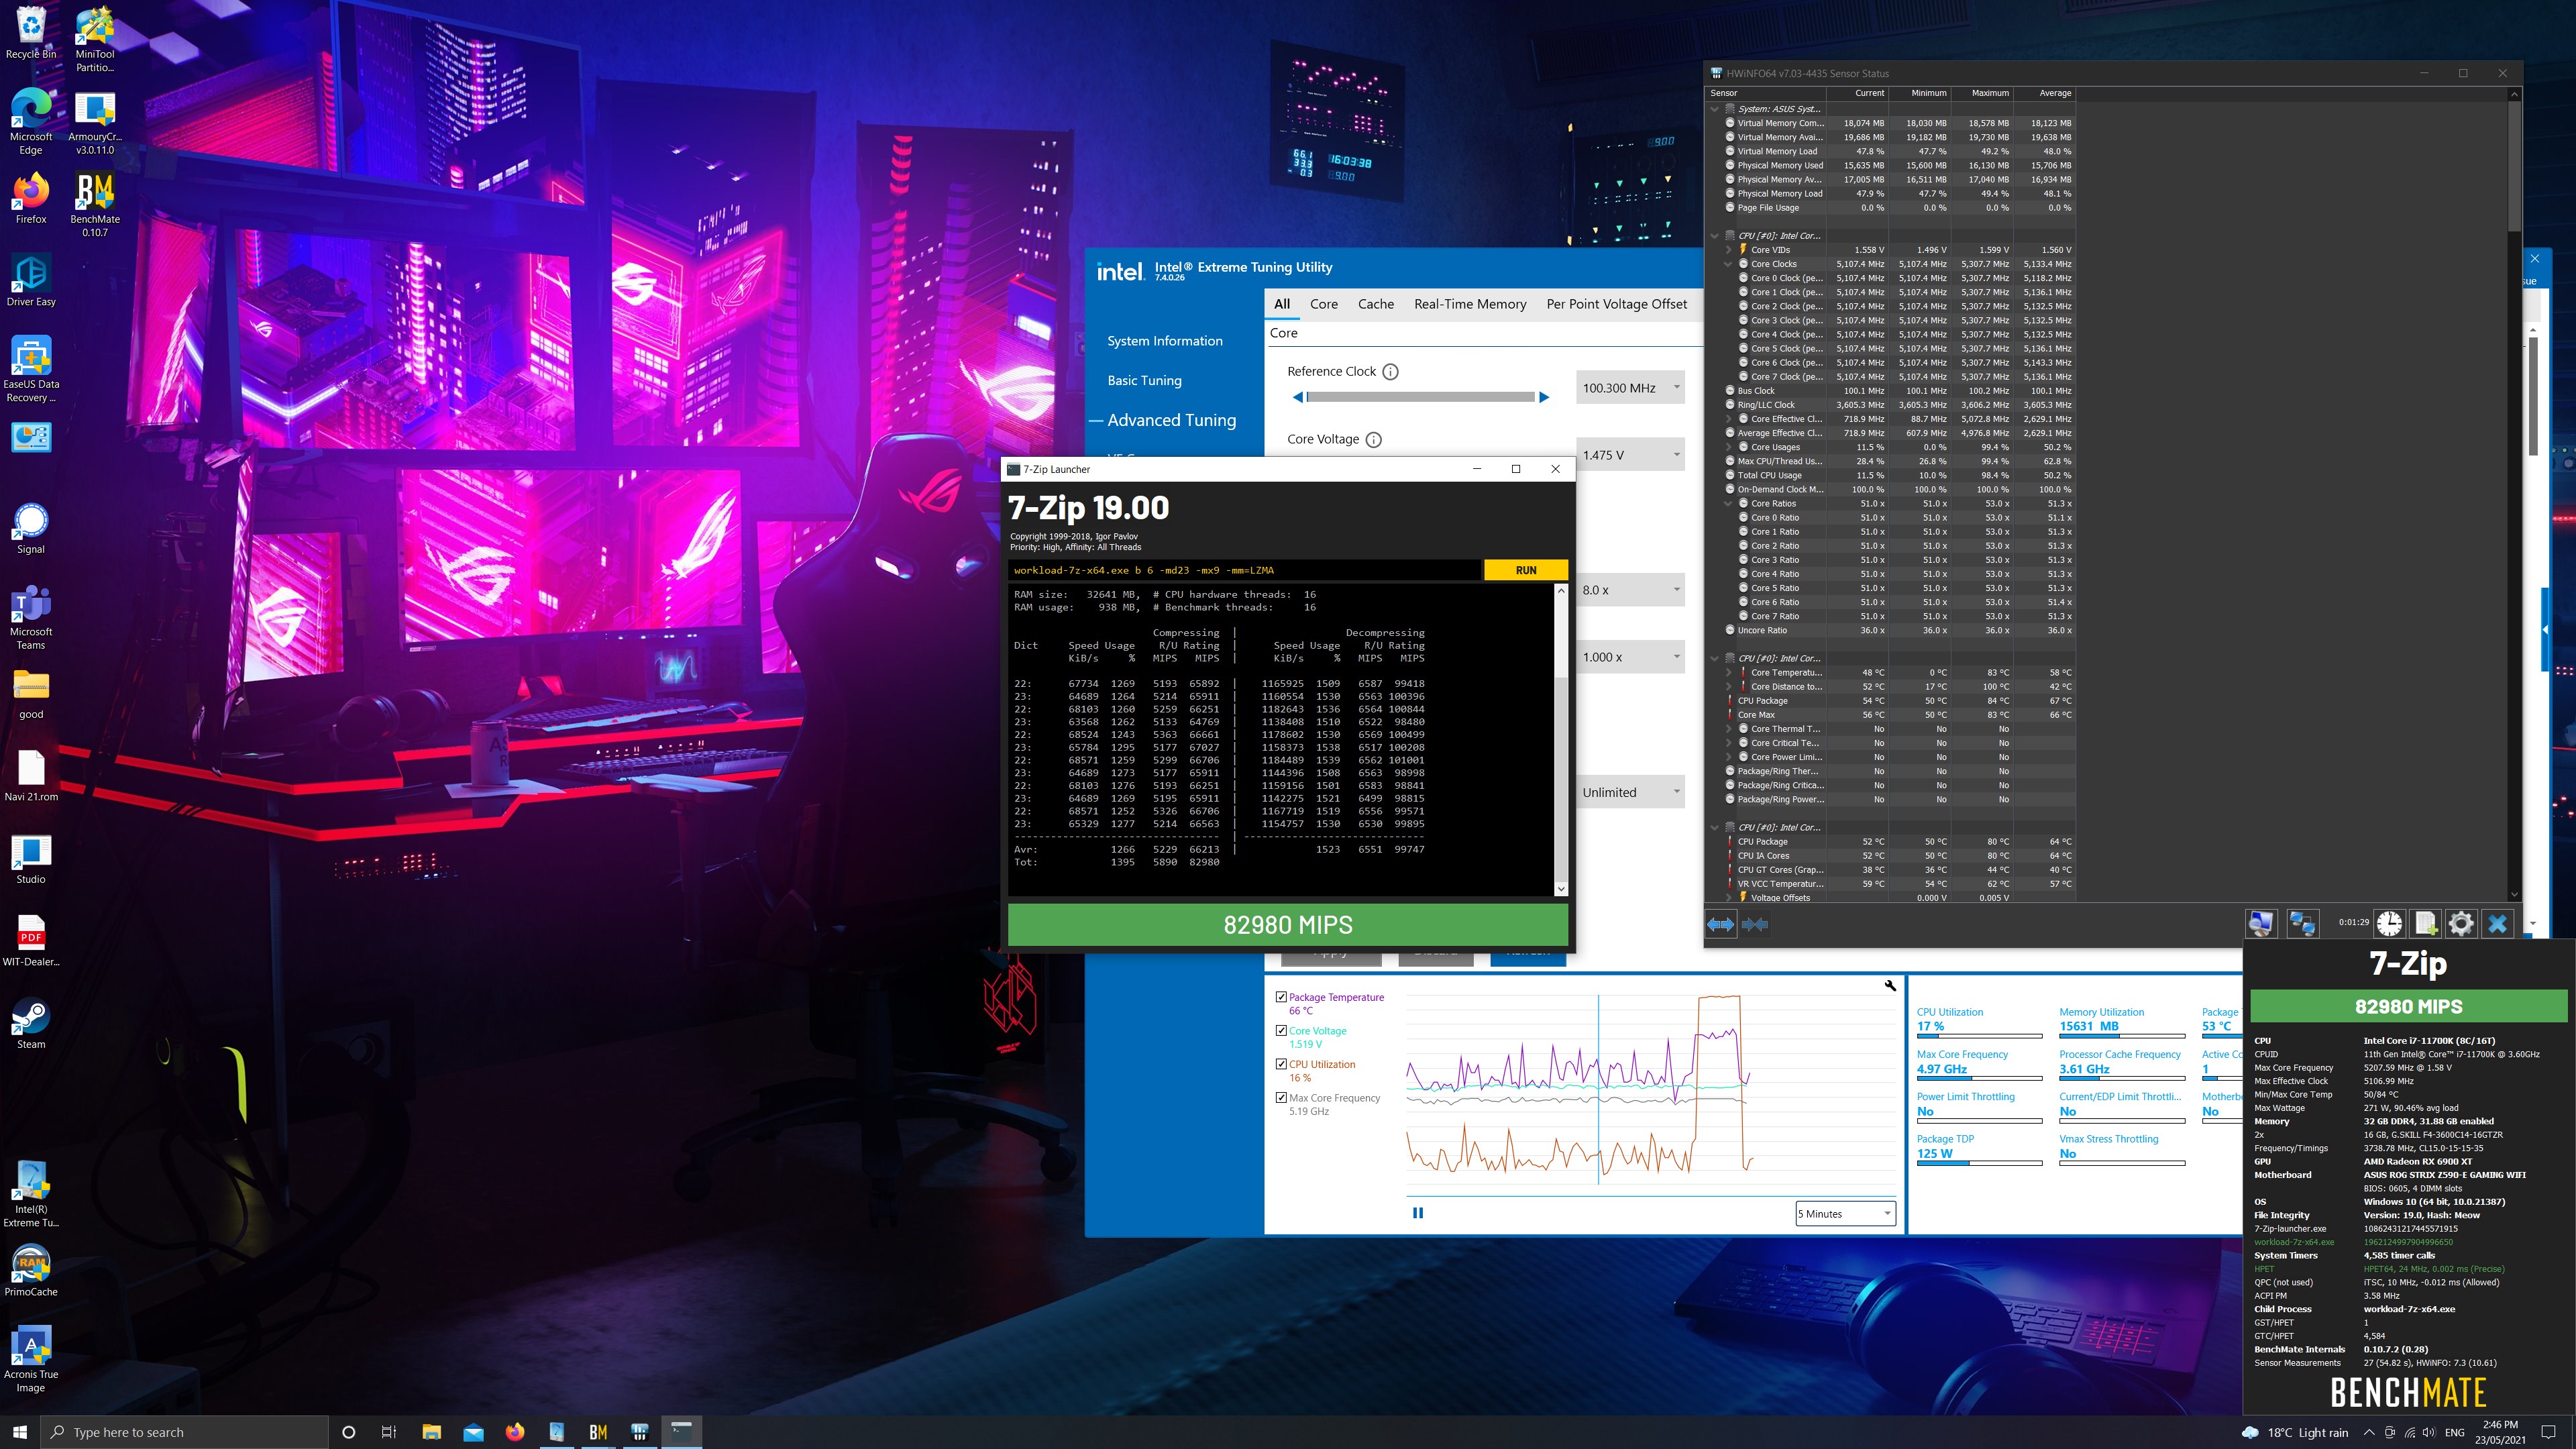Open Steam desktop icon
This screenshot has width=2576, height=1449.
click(x=31, y=1023)
